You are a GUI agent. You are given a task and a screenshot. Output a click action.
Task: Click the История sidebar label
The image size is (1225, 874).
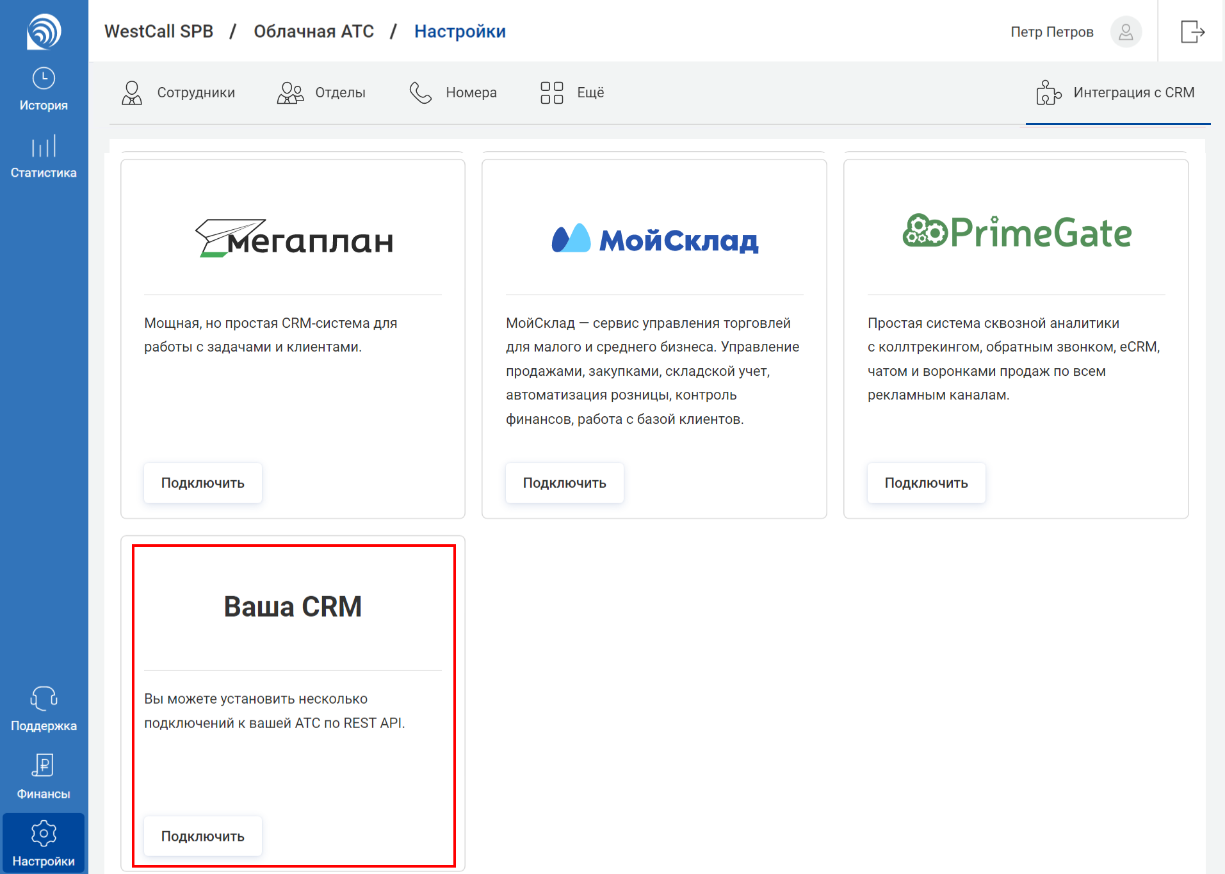tap(44, 106)
